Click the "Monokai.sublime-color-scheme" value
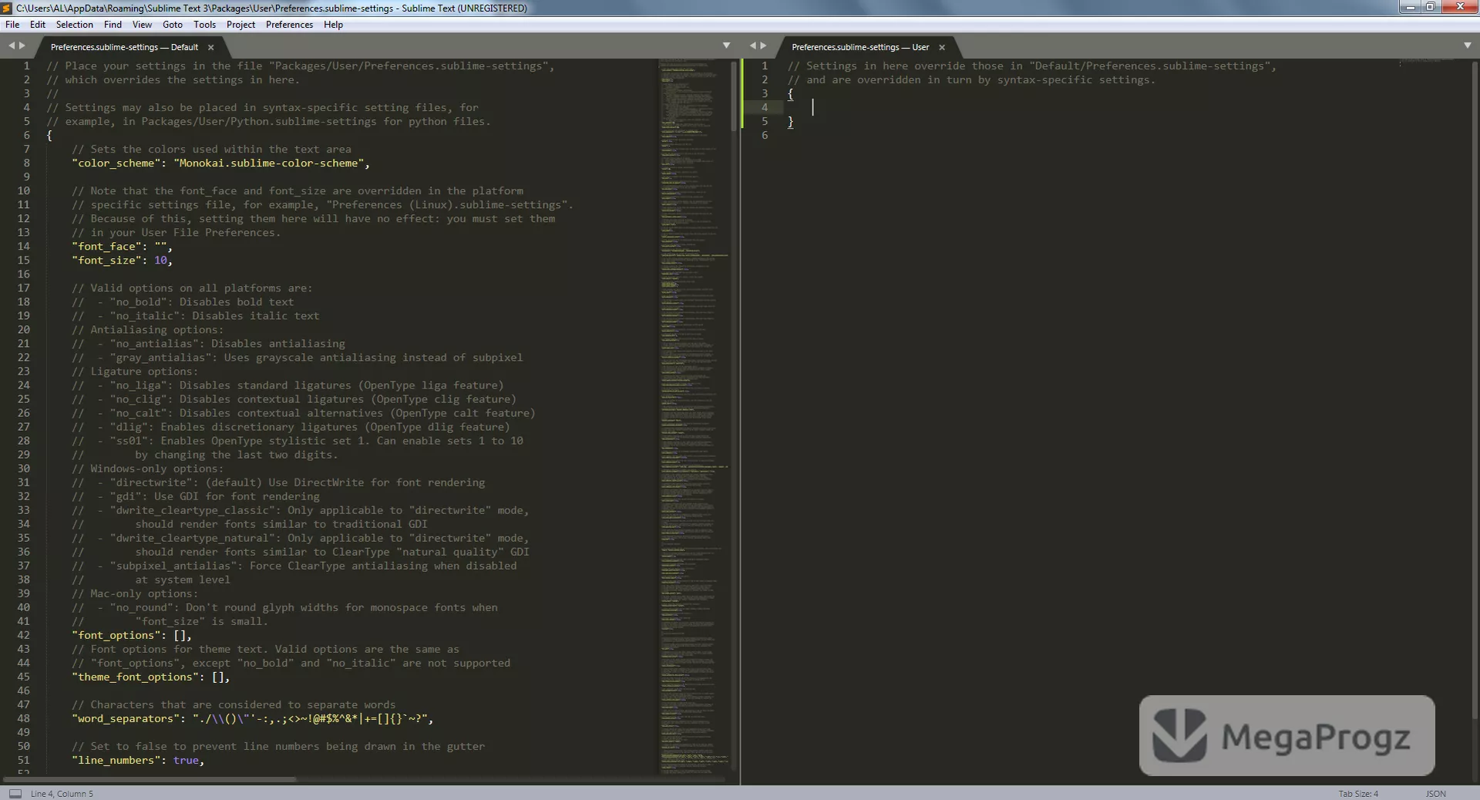Viewport: 1480px width, 800px height. pyautogui.click(x=269, y=163)
